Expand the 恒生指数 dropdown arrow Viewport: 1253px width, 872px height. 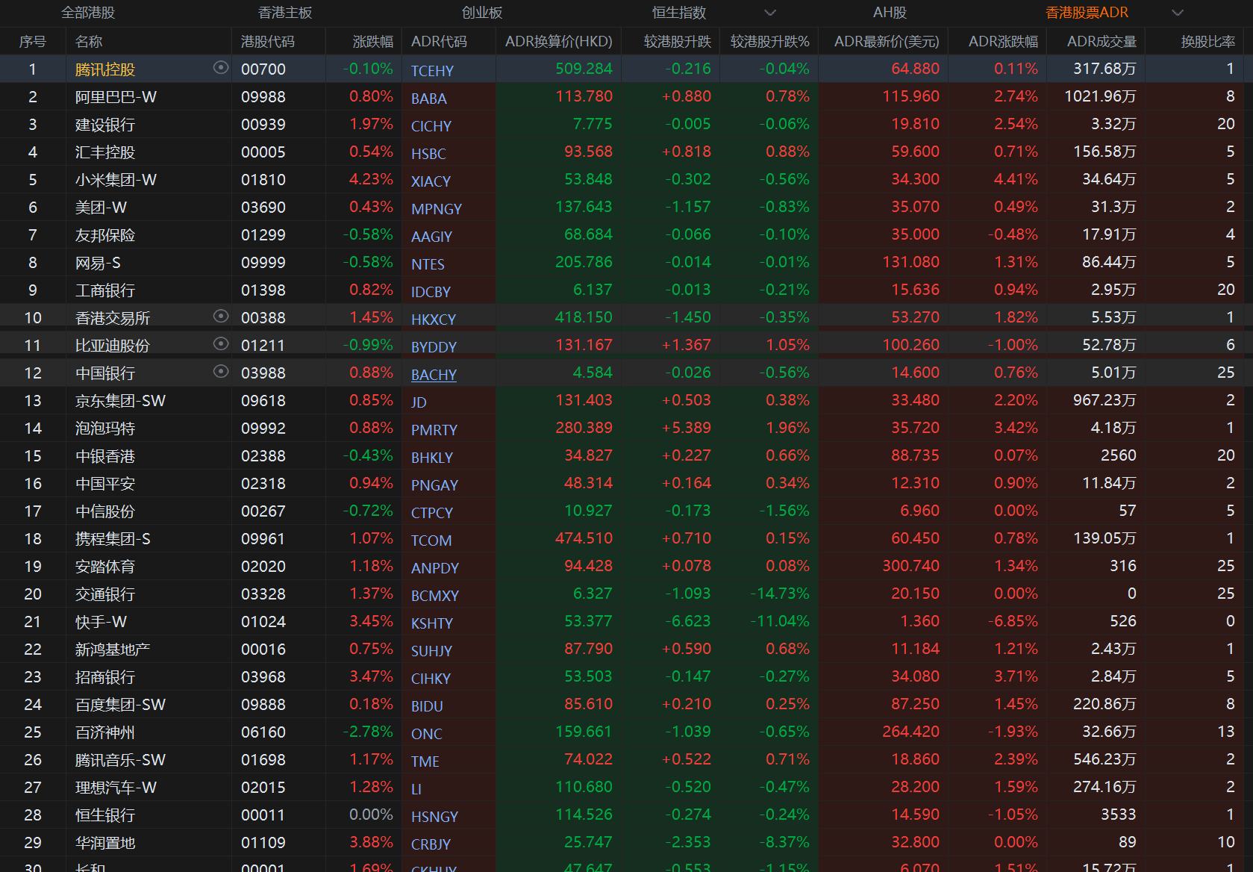point(770,13)
